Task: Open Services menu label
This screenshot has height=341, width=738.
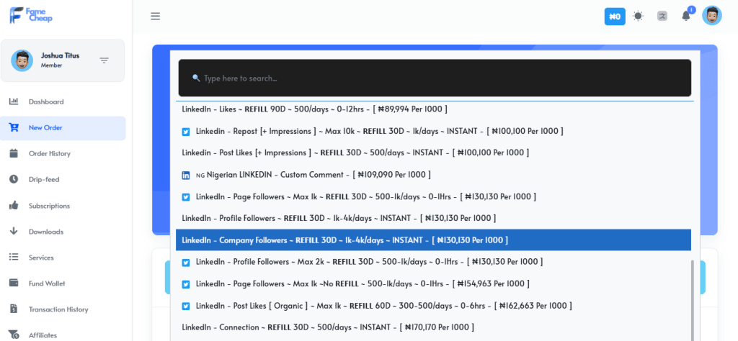Action: [41, 258]
